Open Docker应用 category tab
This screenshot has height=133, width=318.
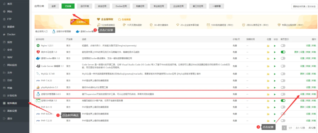point(121,6)
